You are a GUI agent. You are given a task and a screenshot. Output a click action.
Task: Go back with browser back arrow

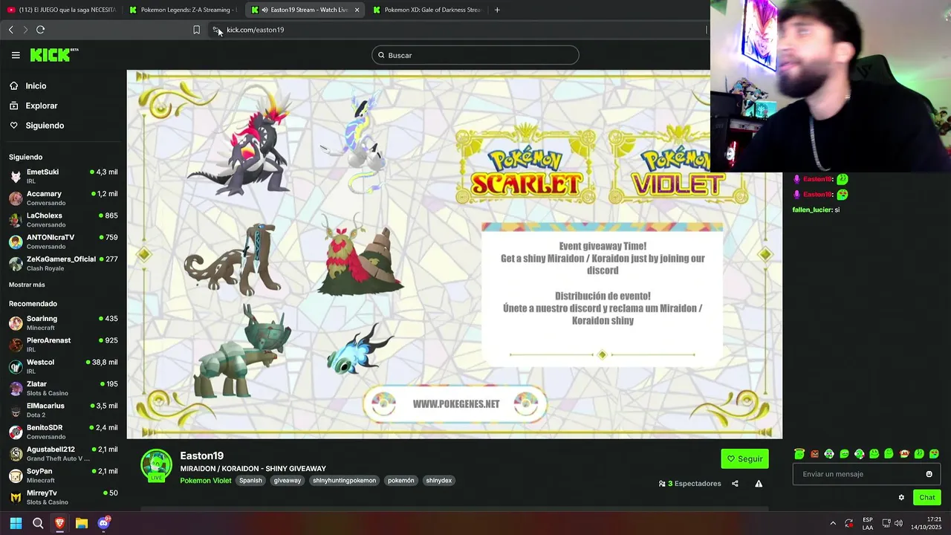pyautogui.click(x=10, y=30)
